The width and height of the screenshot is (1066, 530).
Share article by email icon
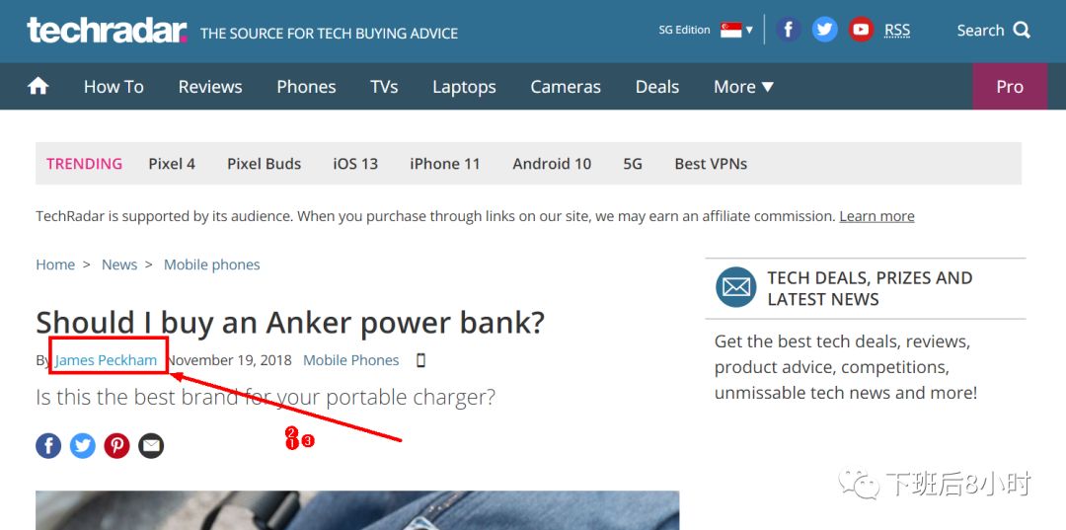(x=151, y=446)
